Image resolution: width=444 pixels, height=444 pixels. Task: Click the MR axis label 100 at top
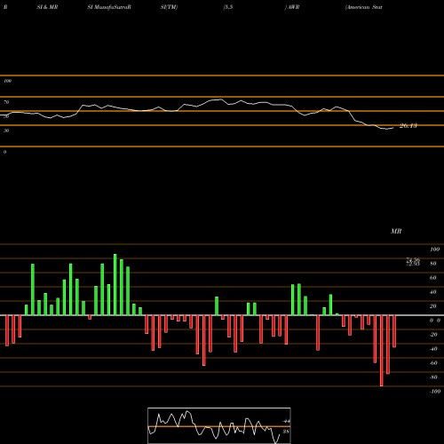tap(434, 250)
